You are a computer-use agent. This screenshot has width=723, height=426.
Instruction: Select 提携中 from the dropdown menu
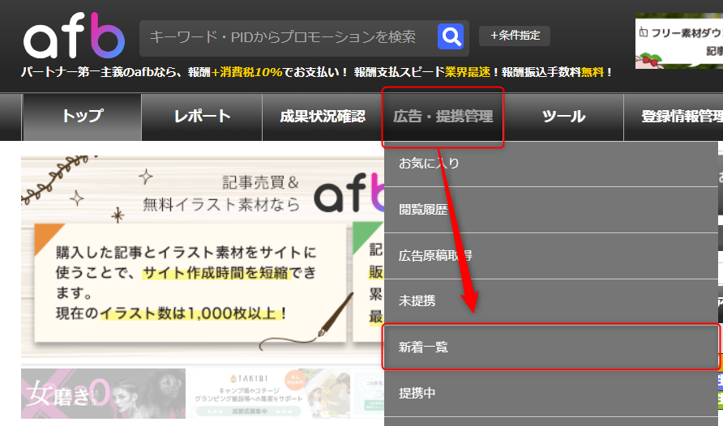[x=551, y=394]
